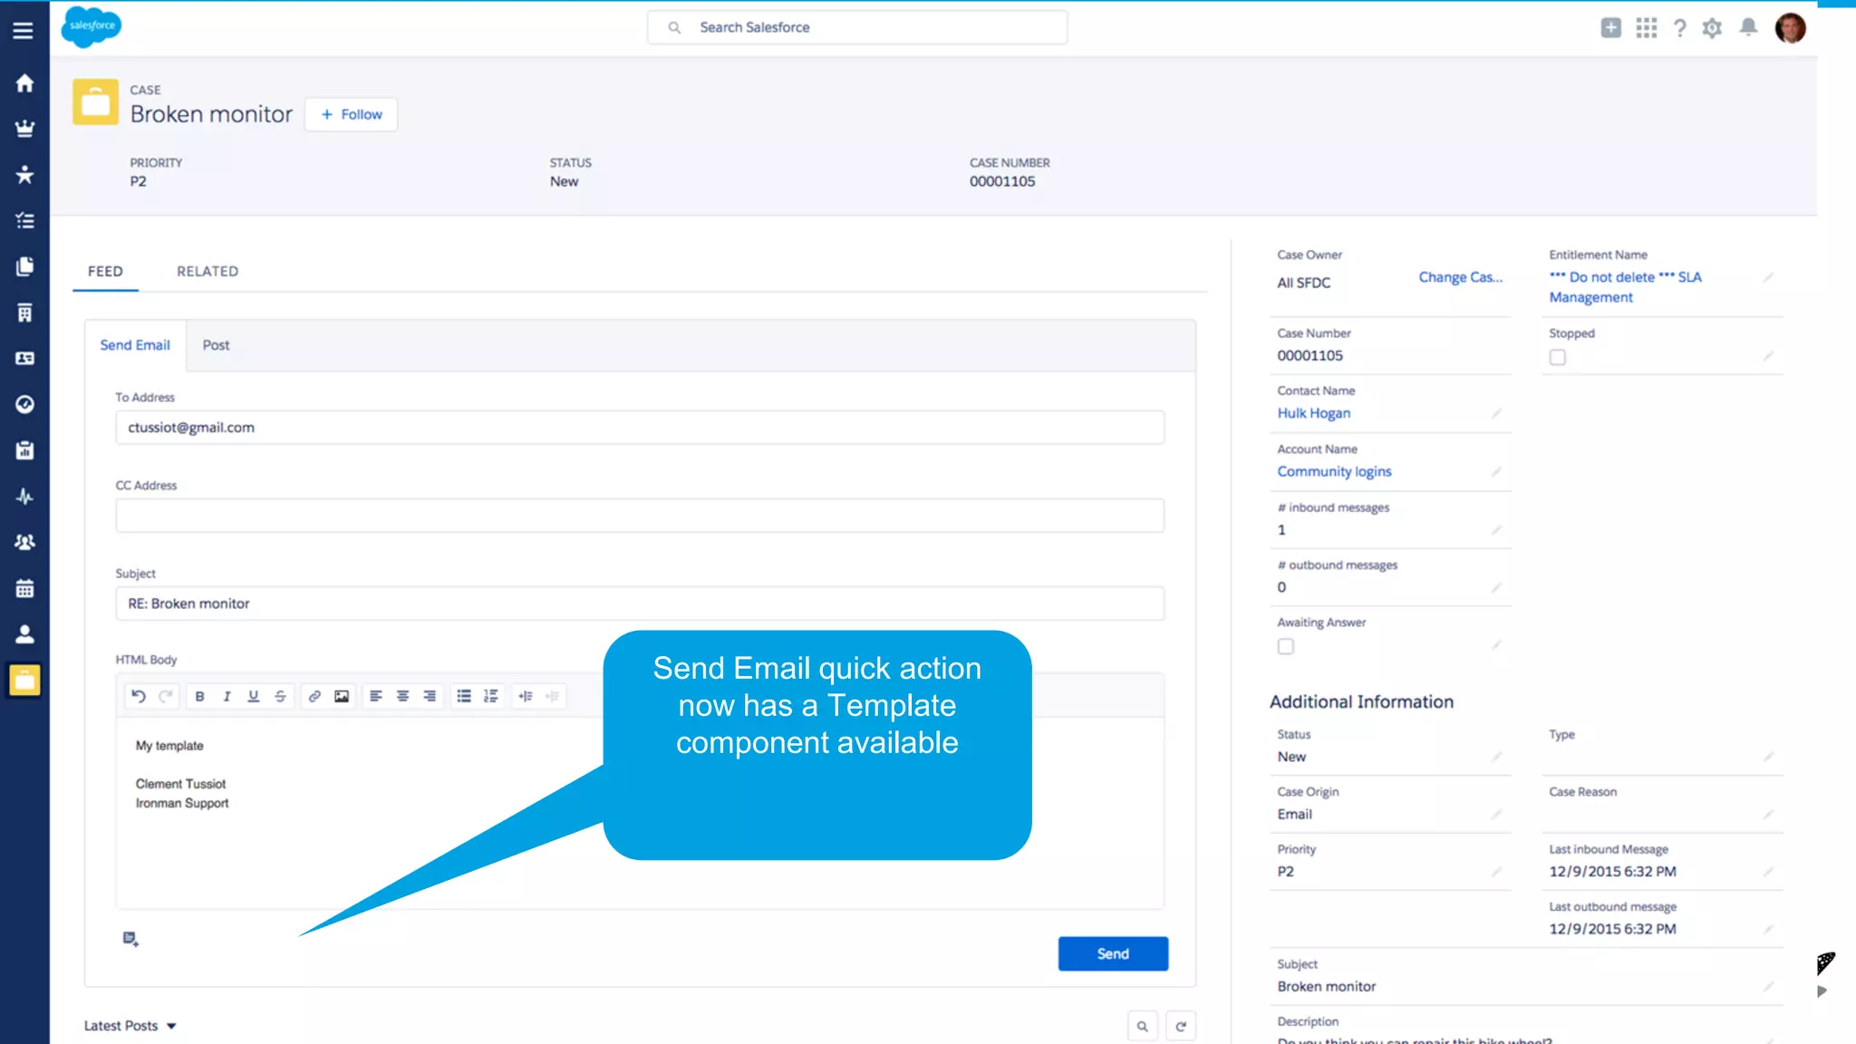
Task: Toggle the Awaiting Answer checkbox
Action: (1286, 646)
